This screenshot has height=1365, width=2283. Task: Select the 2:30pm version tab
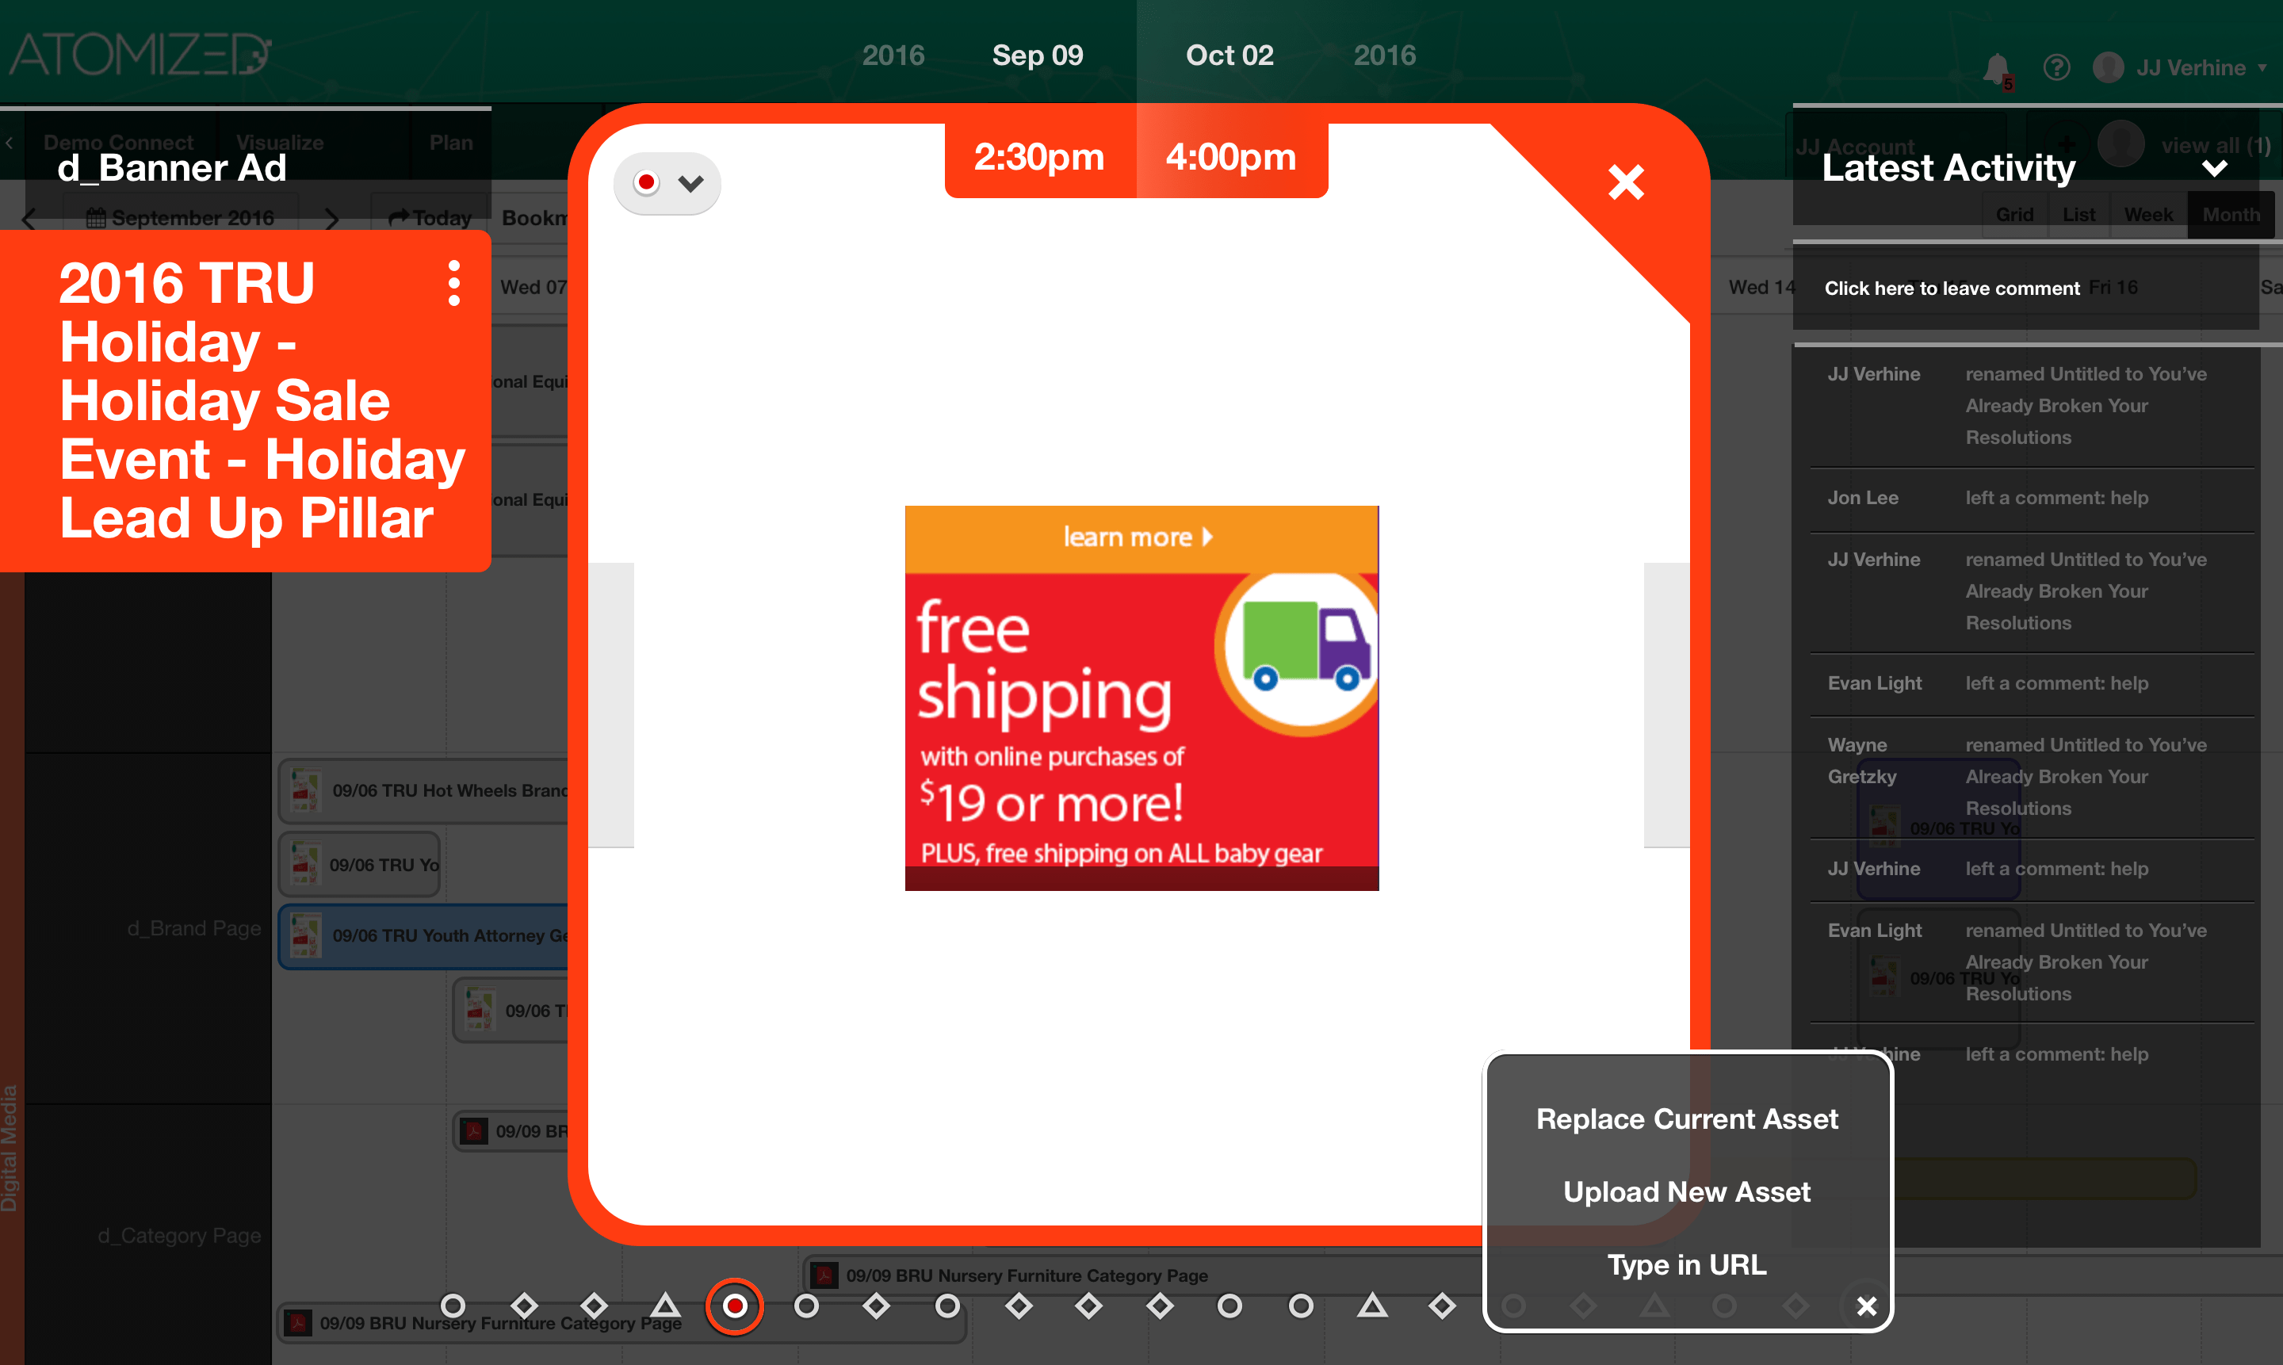tap(1039, 157)
